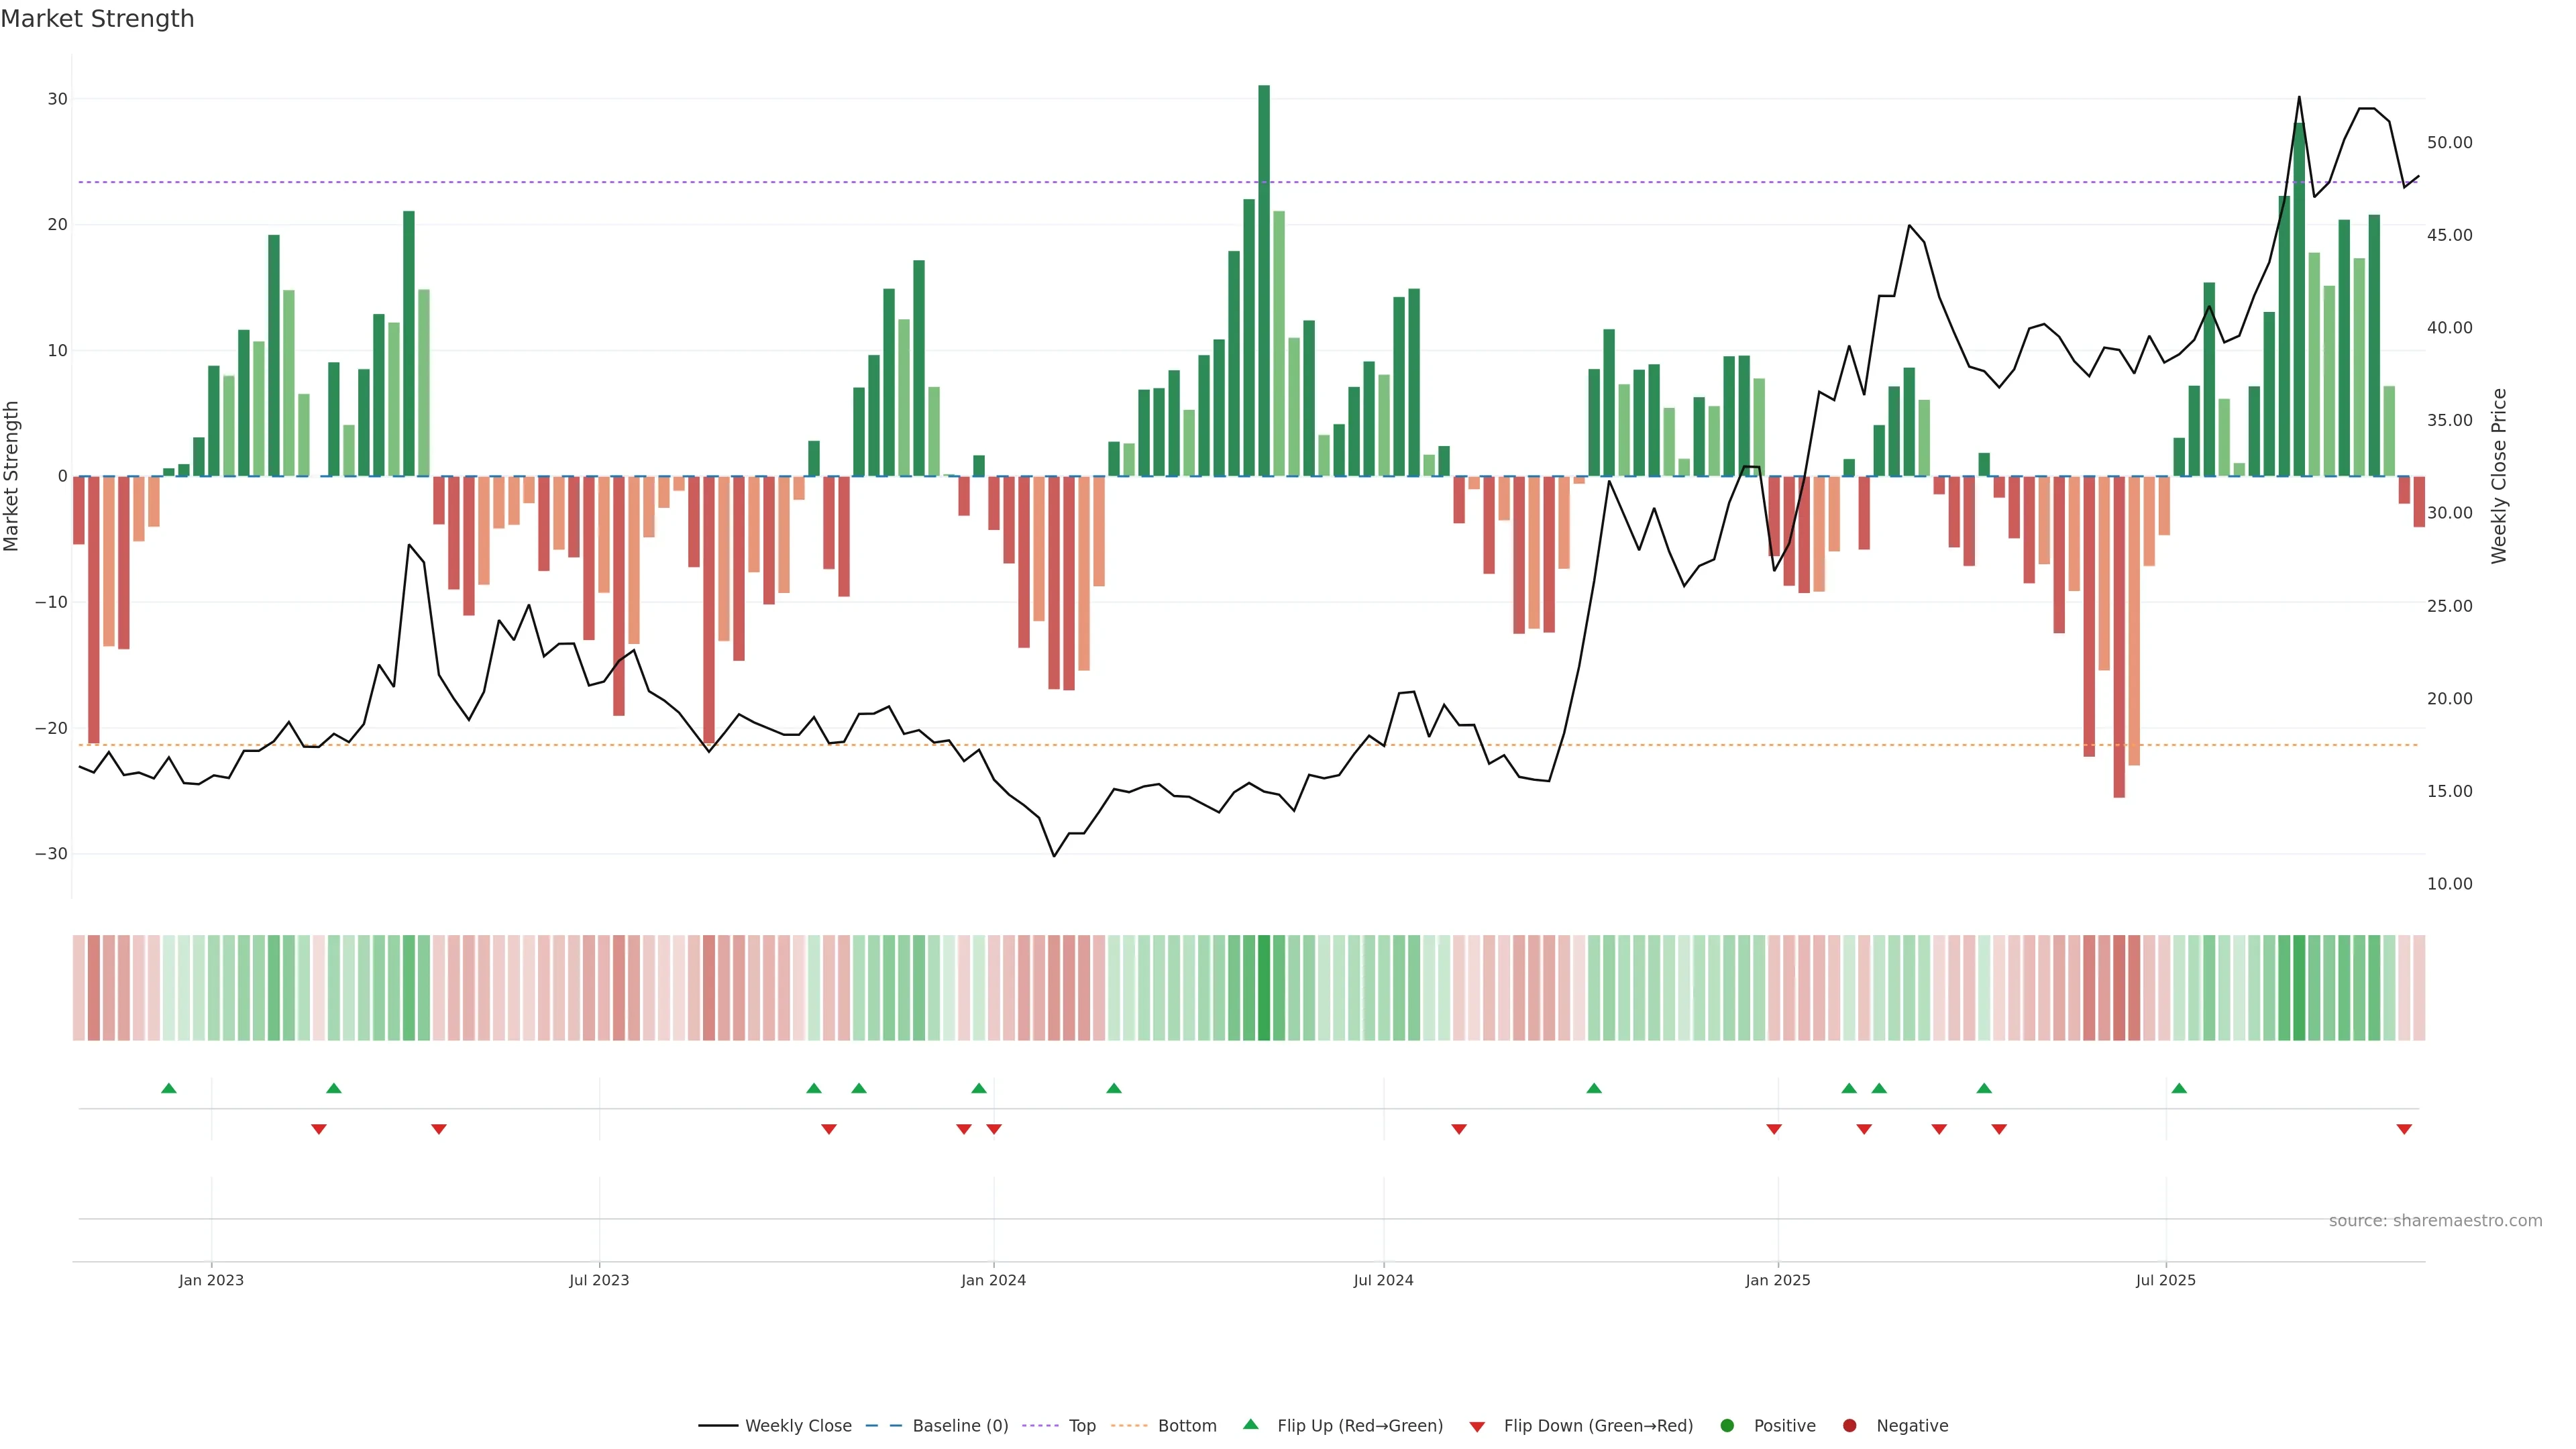
Task: Click the source: sharemaestro.com text
Action: (x=2435, y=1220)
